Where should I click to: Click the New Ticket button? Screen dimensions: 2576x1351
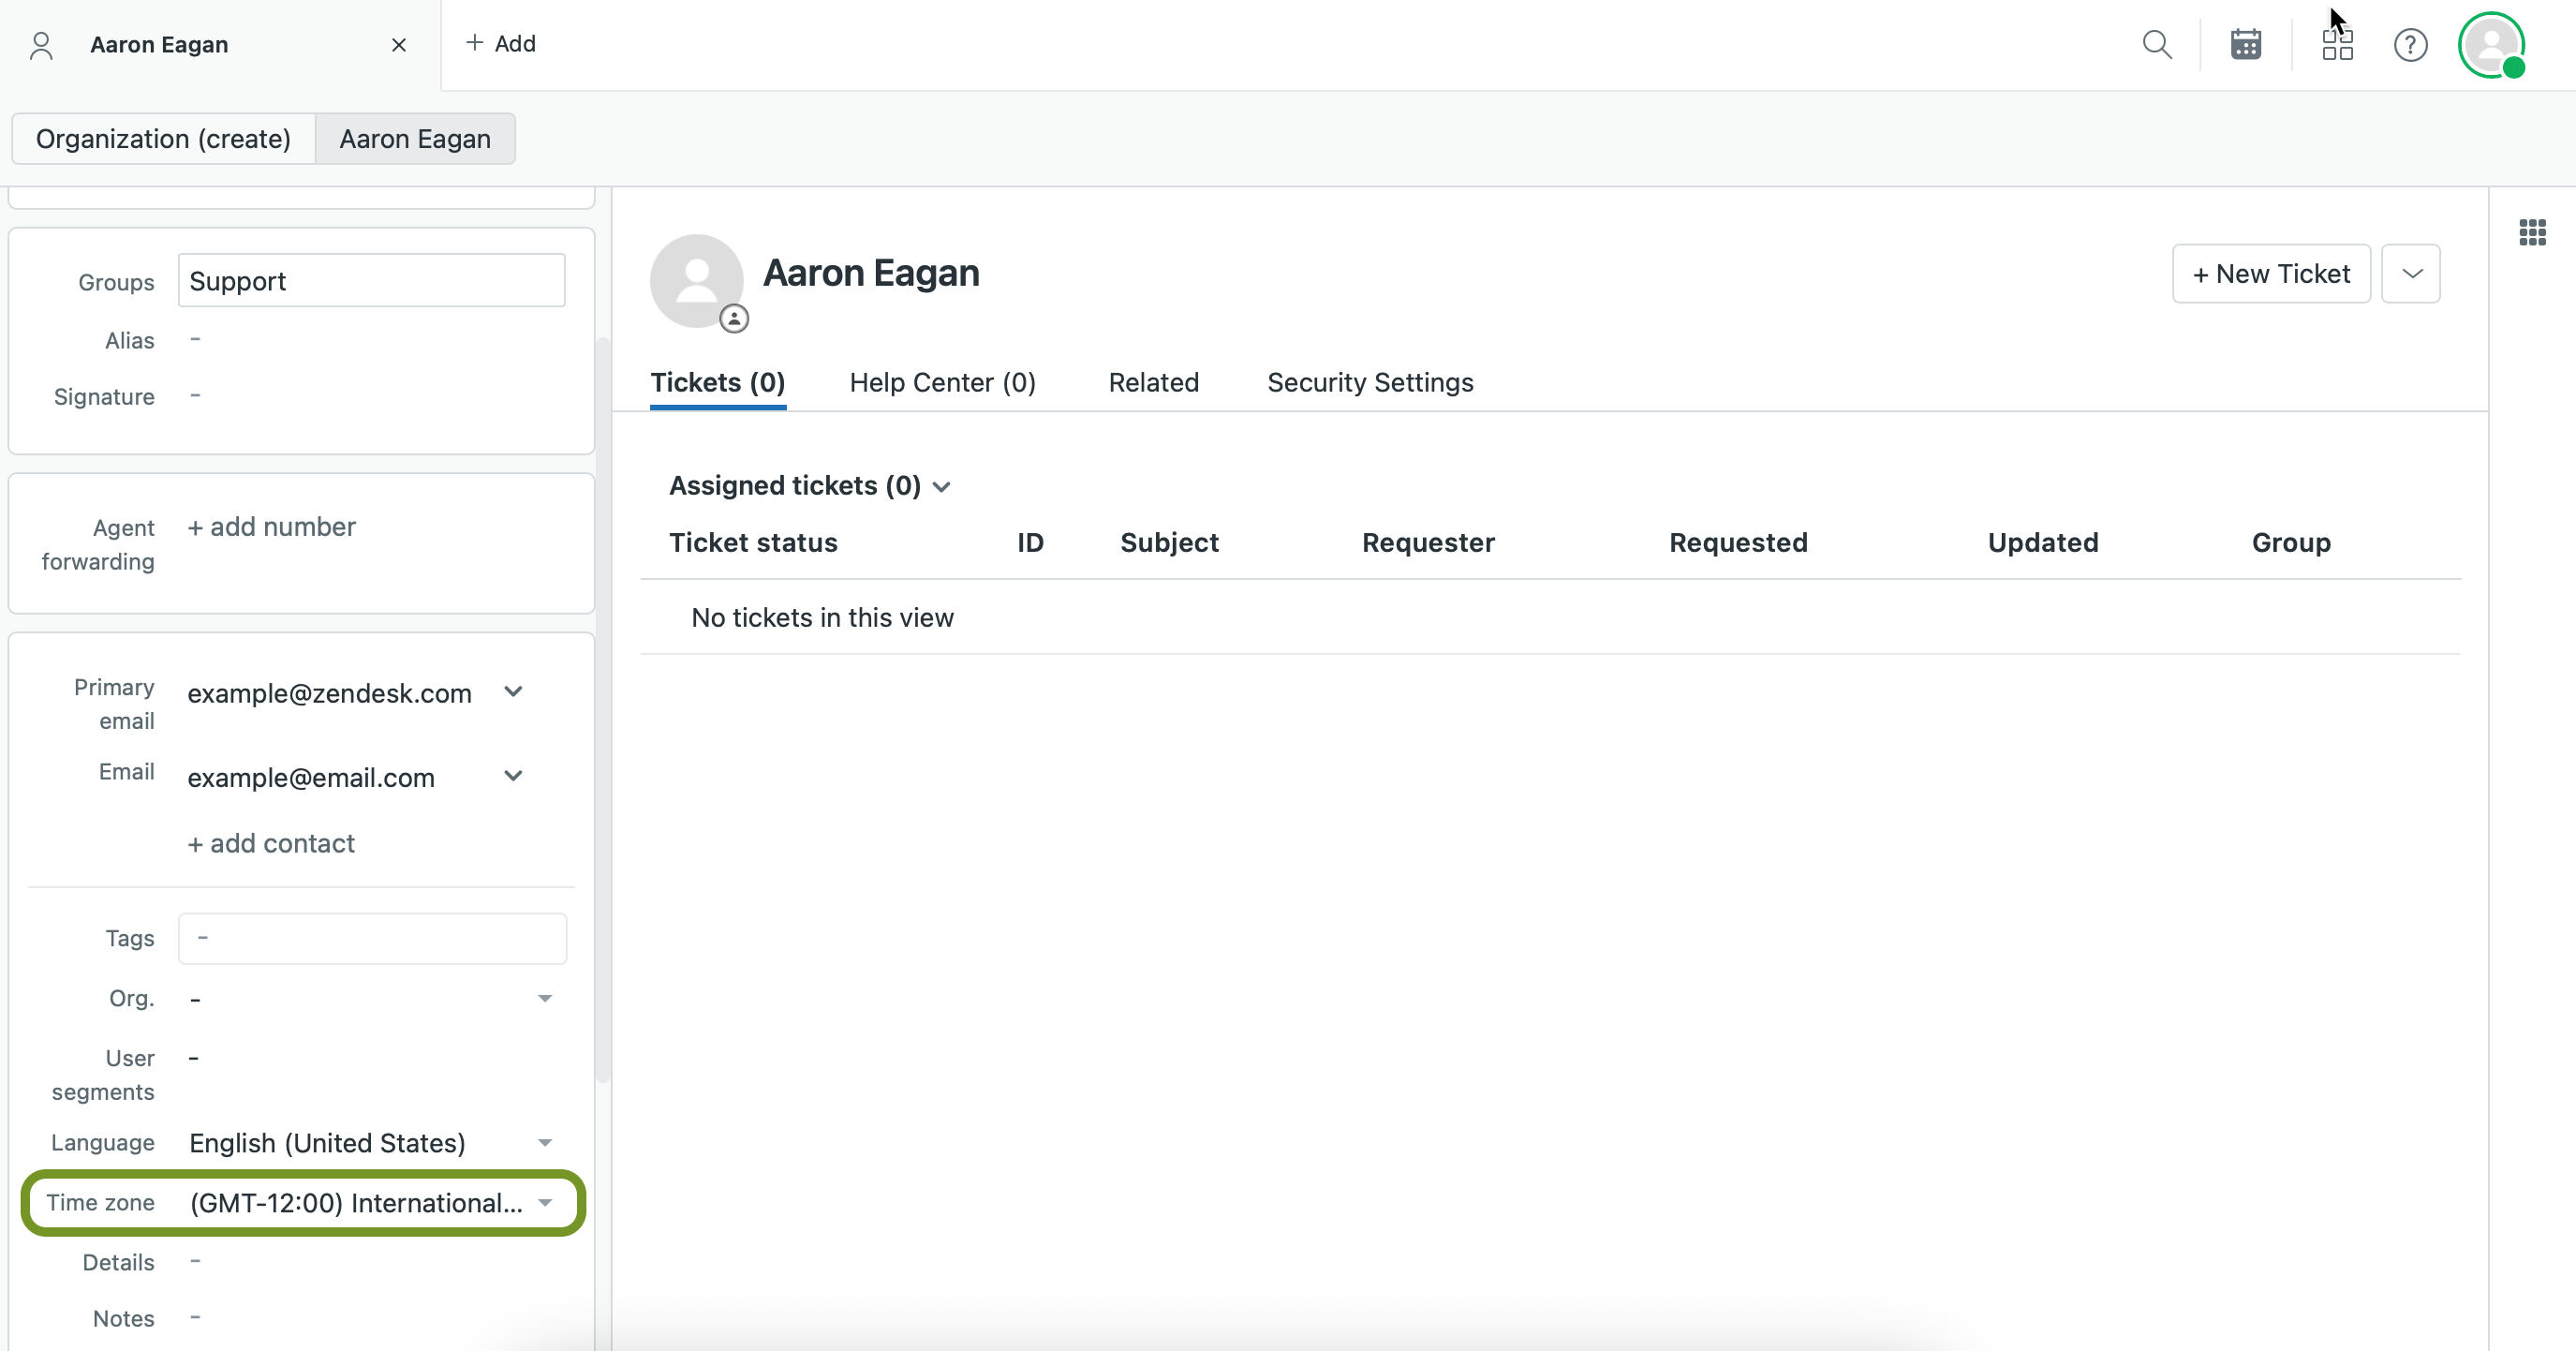coord(2270,273)
